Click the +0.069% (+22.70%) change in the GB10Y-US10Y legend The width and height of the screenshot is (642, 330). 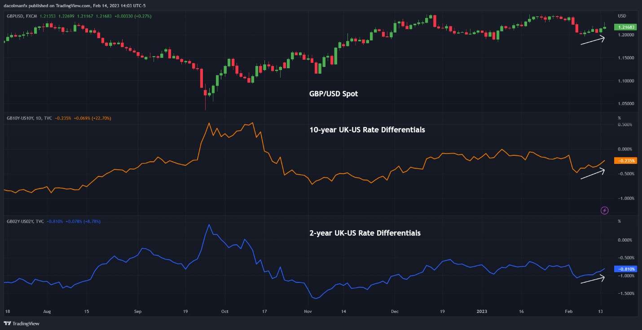coord(92,118)
